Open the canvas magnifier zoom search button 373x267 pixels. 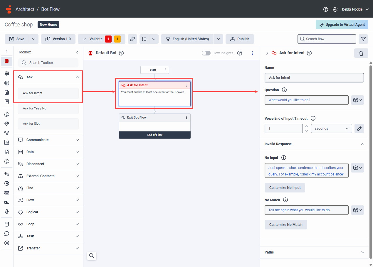92,256
